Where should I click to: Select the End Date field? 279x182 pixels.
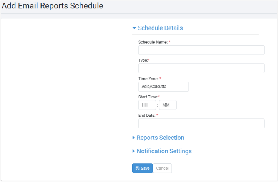(201, 123)
